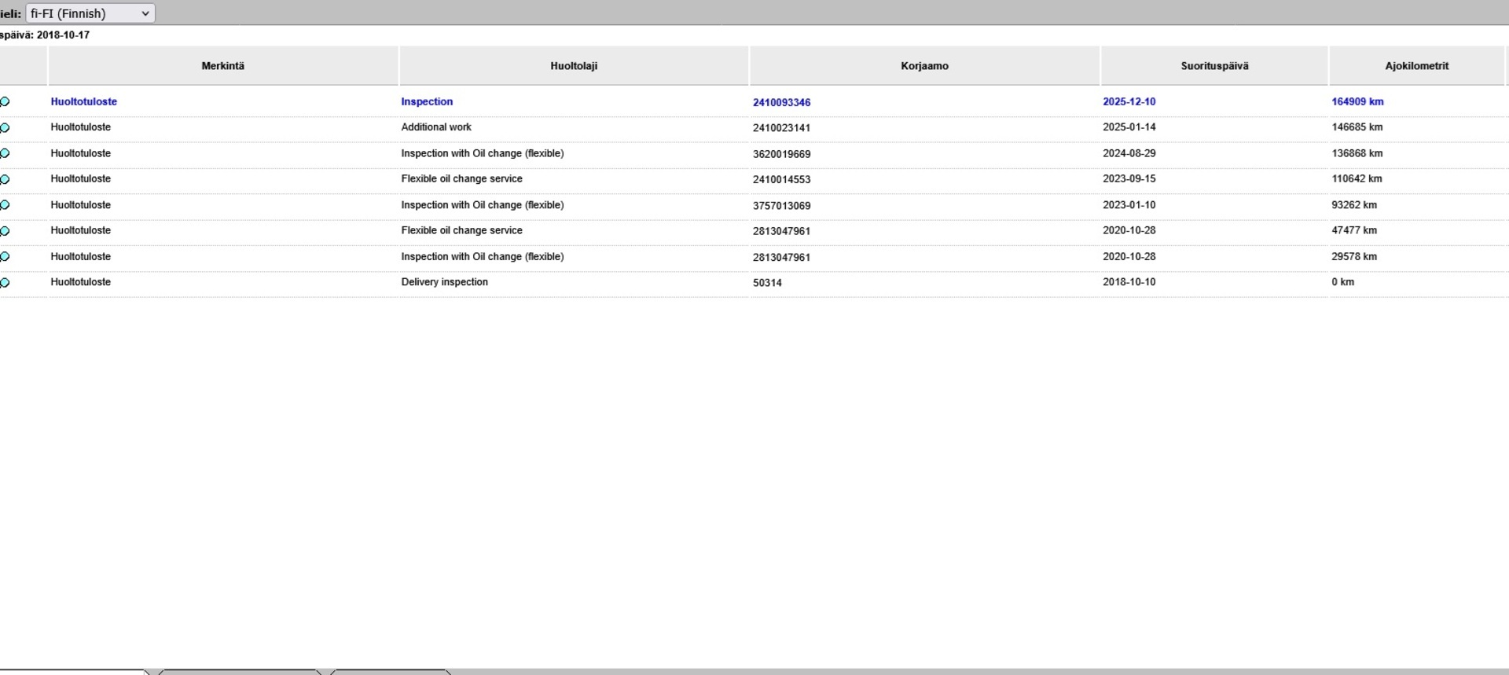
Task: Click circle icon beside the 164909 km Inspection entry
Action: pyautogui.click(x=6, y=102)
